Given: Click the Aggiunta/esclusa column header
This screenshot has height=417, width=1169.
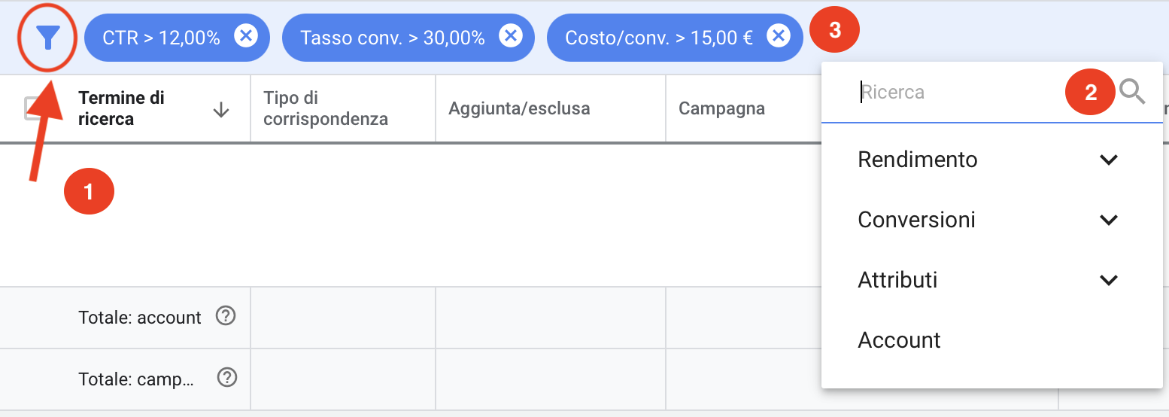Looking at the screenshot, I should coord(519,108).
